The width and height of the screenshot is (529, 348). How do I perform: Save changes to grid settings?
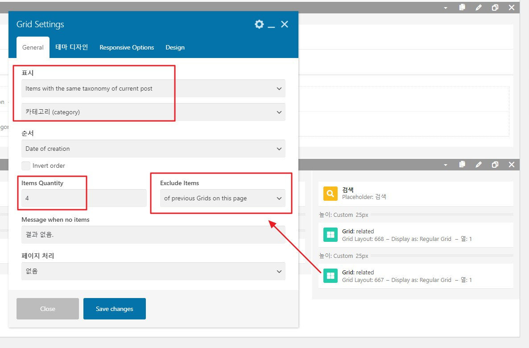114,309
